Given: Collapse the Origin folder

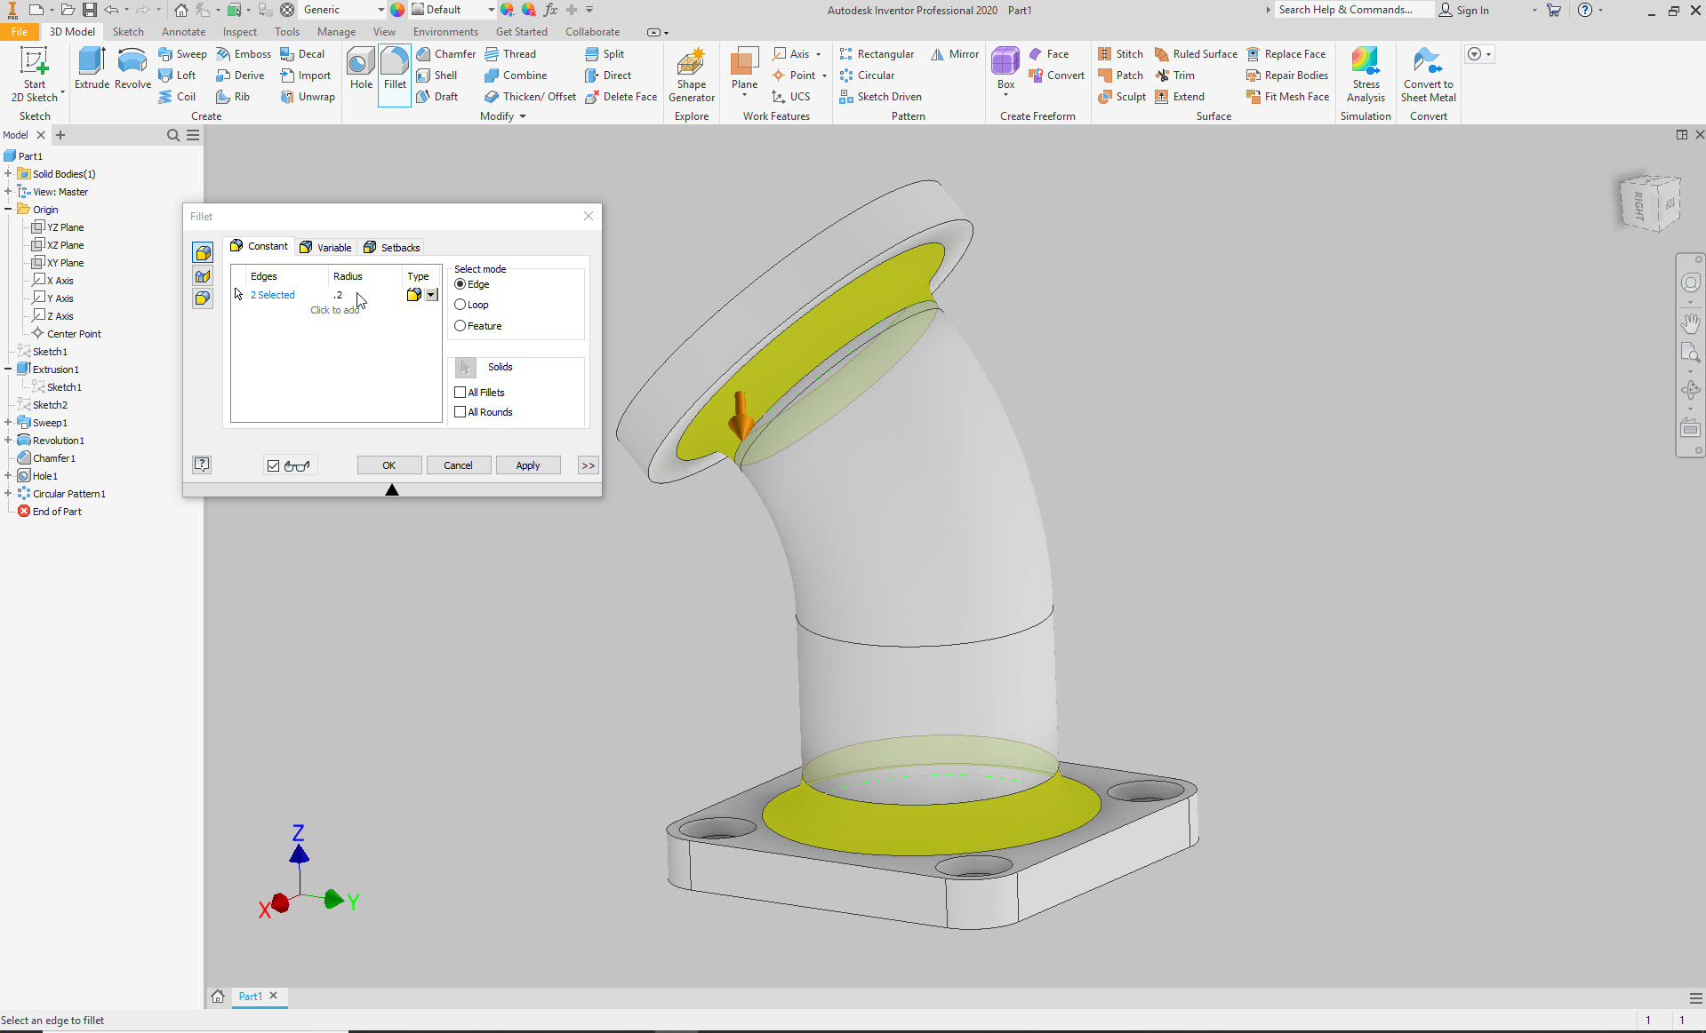Looking at the screenshot, I should pyautogui.click(x=8, y=210).
